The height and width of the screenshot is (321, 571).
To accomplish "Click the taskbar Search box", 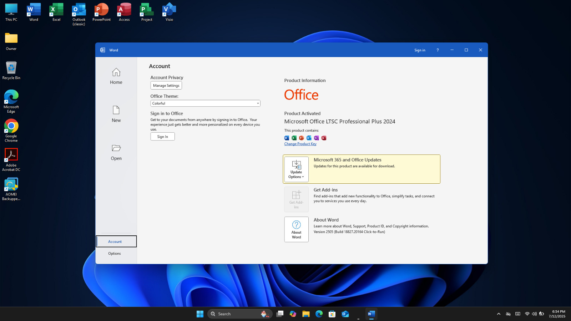I will click(240, 314).
